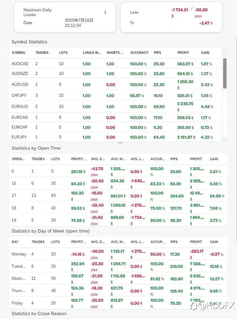Click the Symbol Statistics table scrollbar thumb
Viewport: 237px width, 319px height.
tap(225, 73)
